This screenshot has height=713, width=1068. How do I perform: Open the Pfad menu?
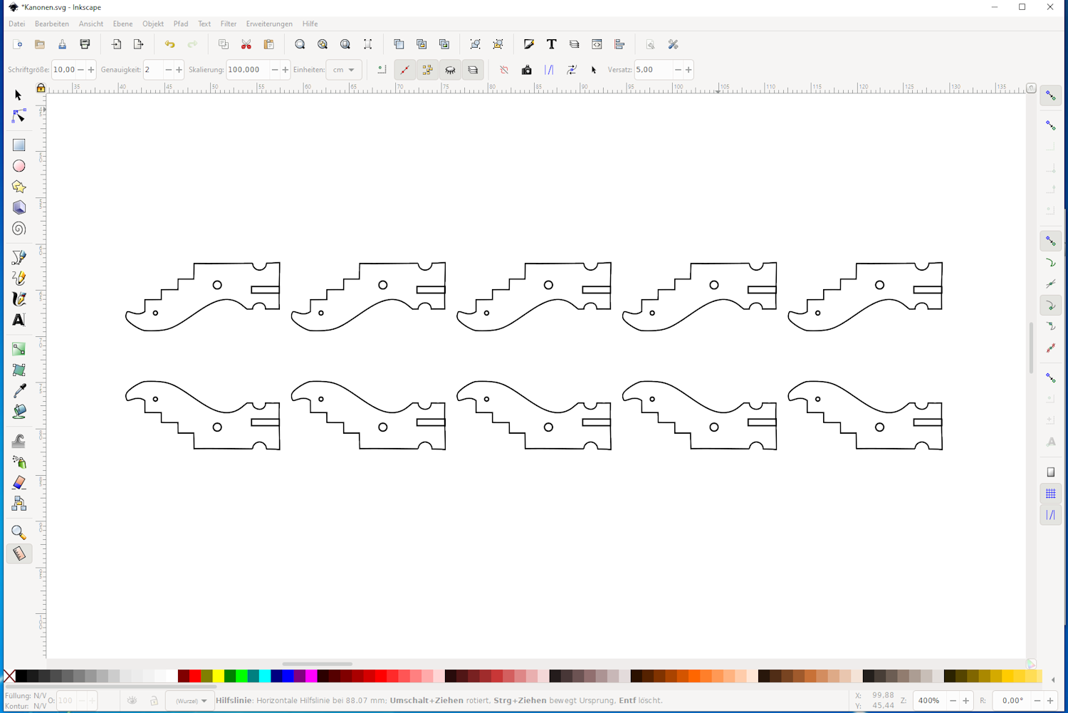[x=181, y=24]
